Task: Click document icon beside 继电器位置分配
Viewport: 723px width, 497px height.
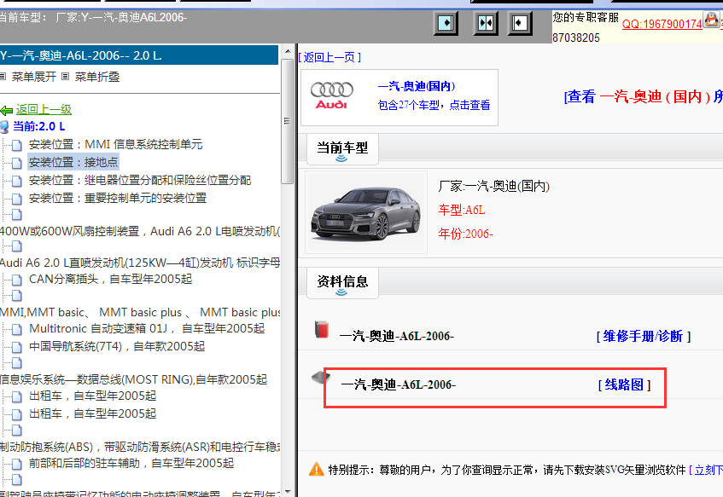Action: [x=16, y=181]
